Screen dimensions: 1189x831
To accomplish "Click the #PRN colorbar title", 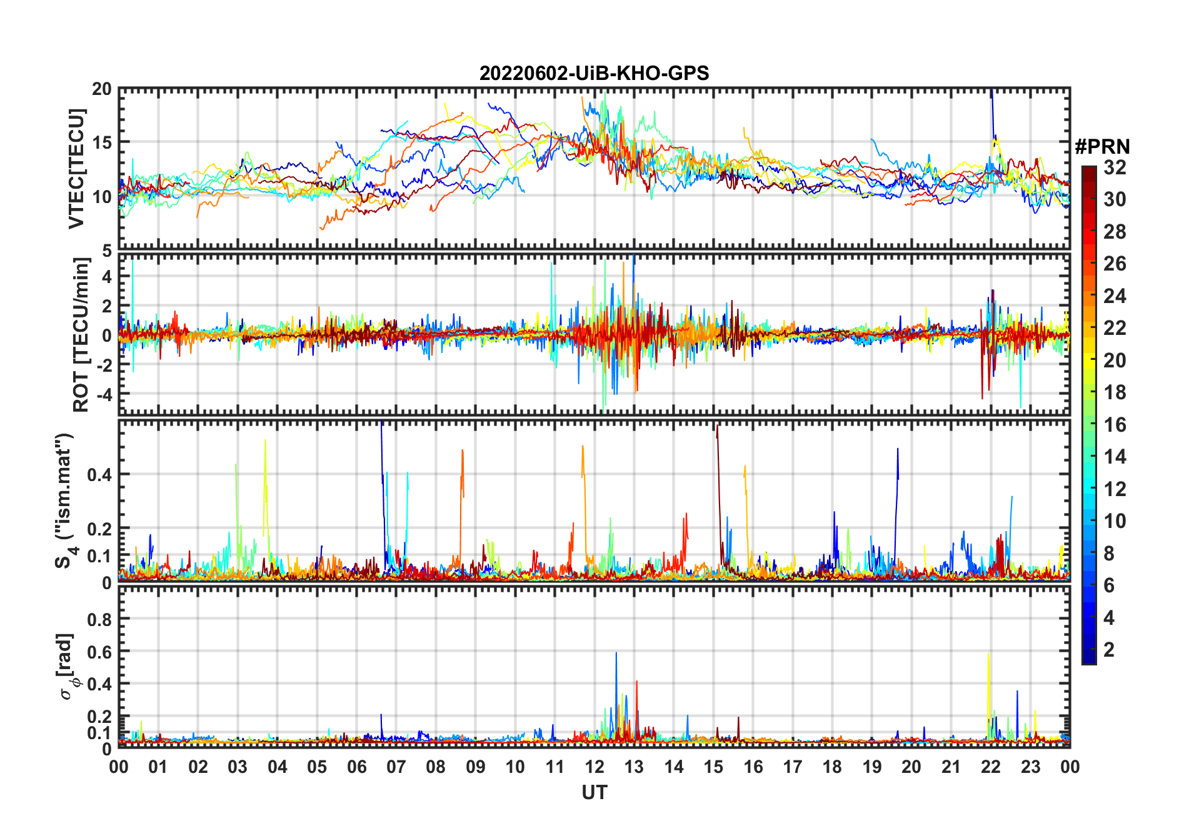I will (1102, 146).
